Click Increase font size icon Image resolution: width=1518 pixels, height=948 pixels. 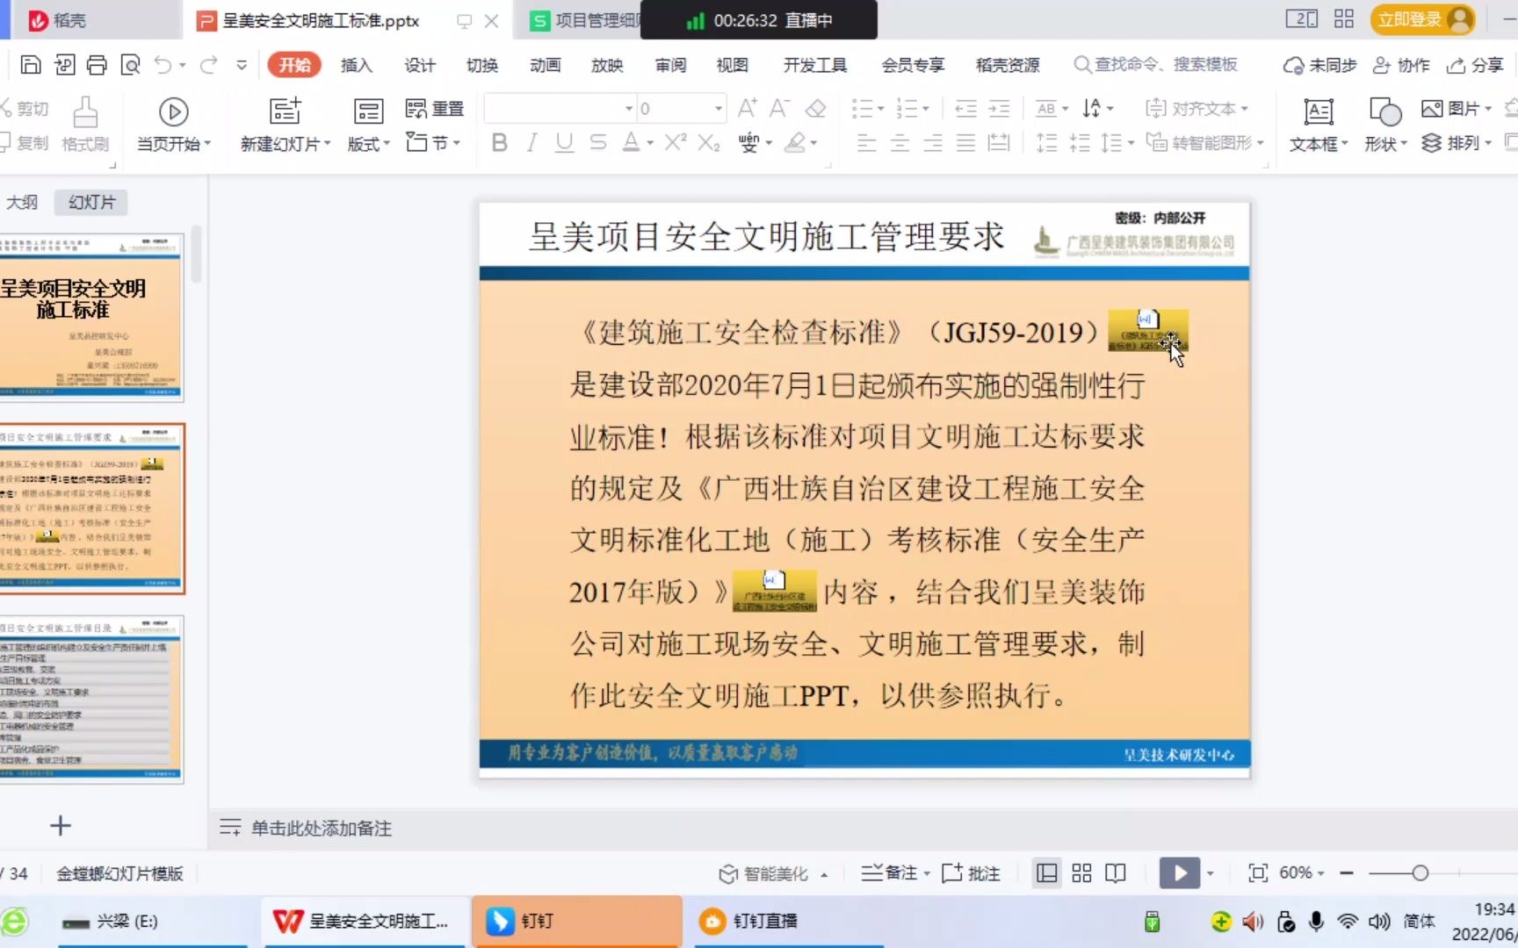tap(748, 109)
